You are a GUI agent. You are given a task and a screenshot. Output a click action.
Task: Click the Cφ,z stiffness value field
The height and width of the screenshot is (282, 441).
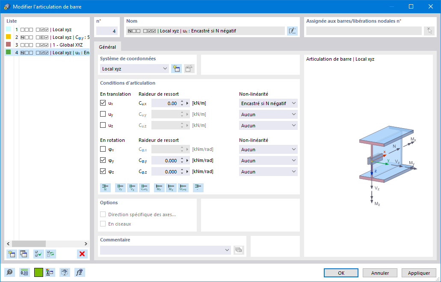[x=165, y=171]
